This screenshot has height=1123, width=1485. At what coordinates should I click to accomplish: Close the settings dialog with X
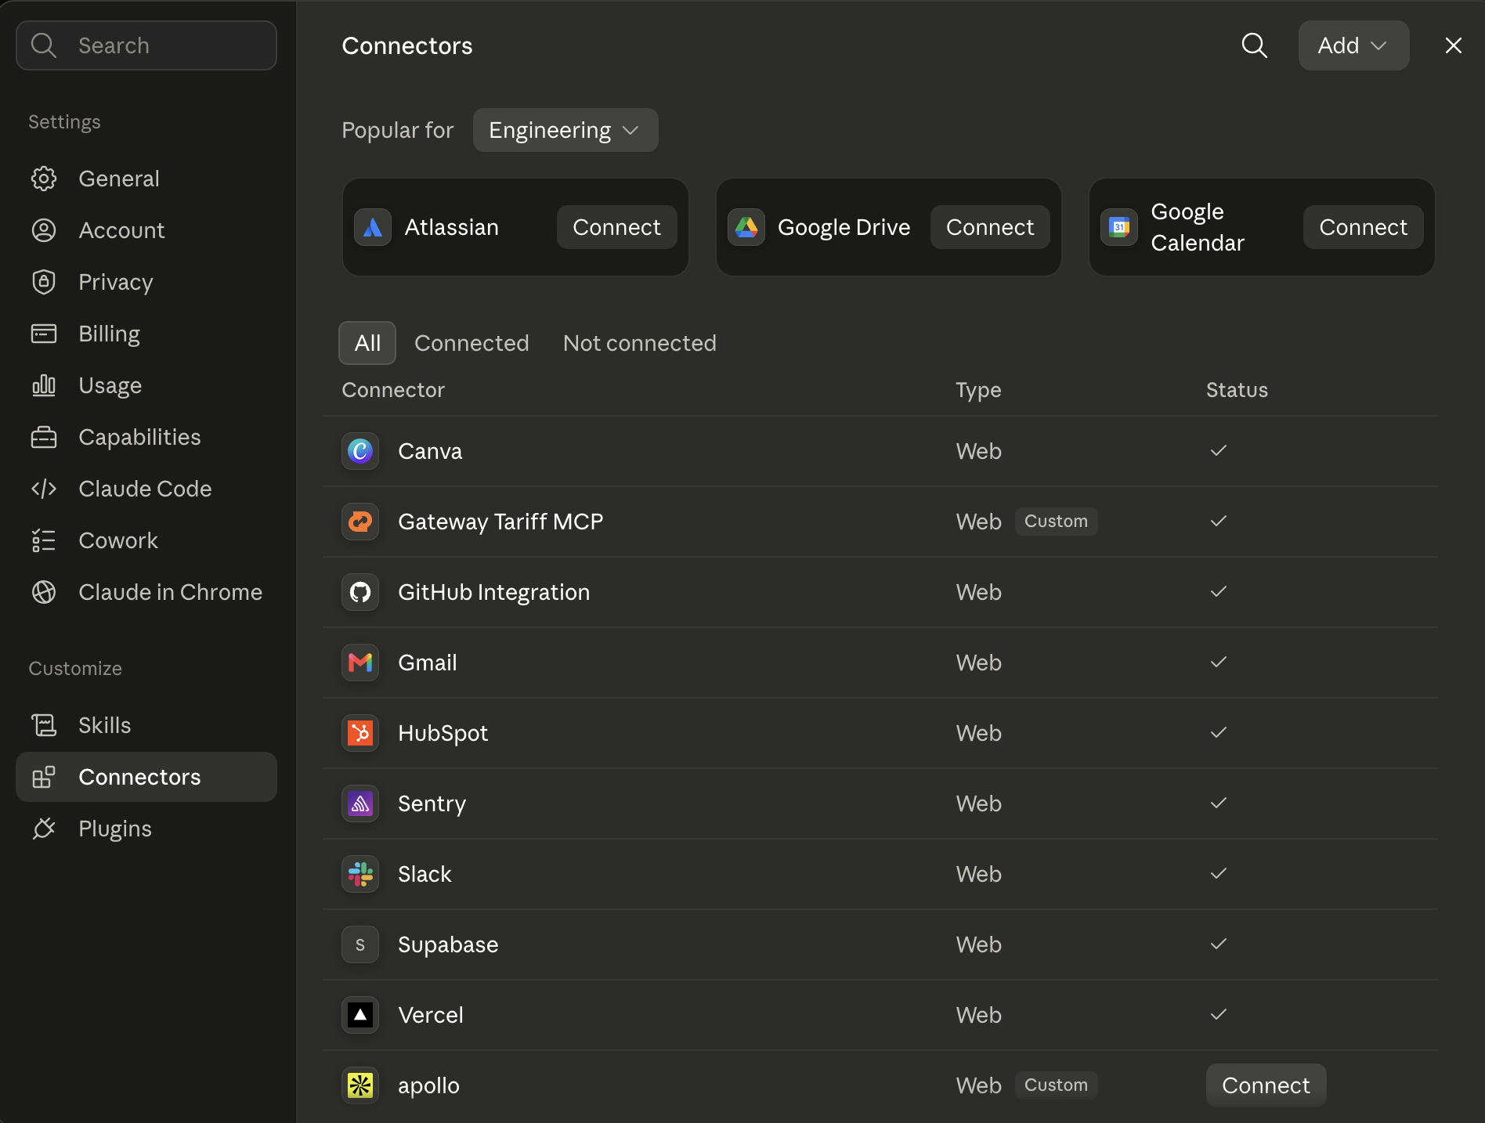coord(1453,45)
